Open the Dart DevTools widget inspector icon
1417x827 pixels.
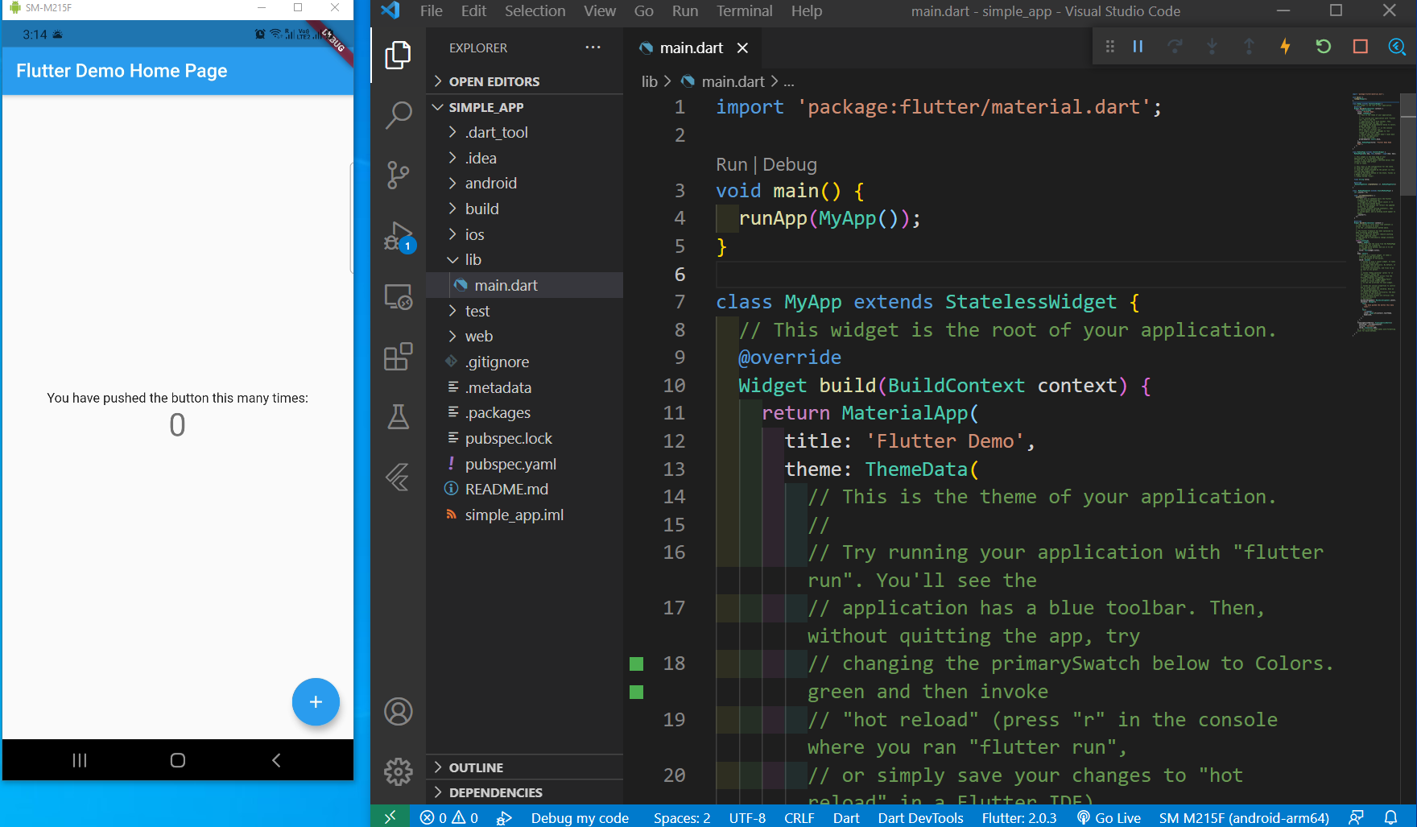[1397, 47]
